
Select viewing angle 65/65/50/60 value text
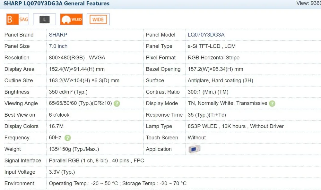click(x=81, y=103)
